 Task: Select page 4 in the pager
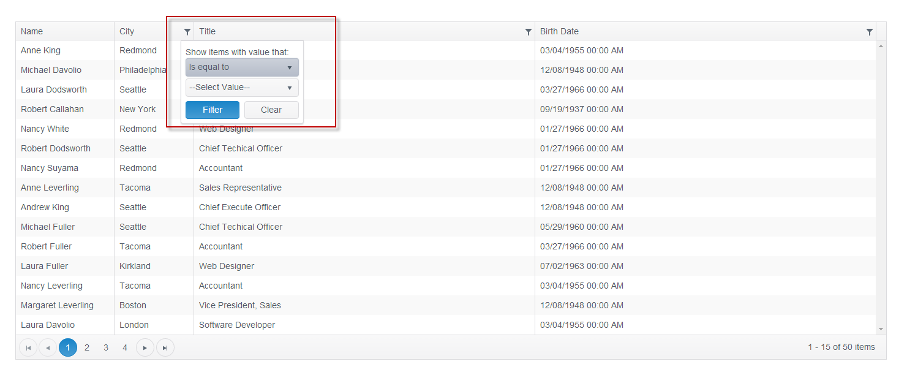pyautogui.click(x=125, y=347)
